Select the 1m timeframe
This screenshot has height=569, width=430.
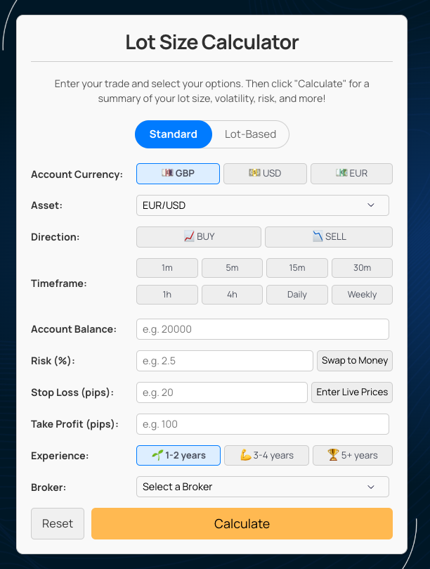[167, 268]
